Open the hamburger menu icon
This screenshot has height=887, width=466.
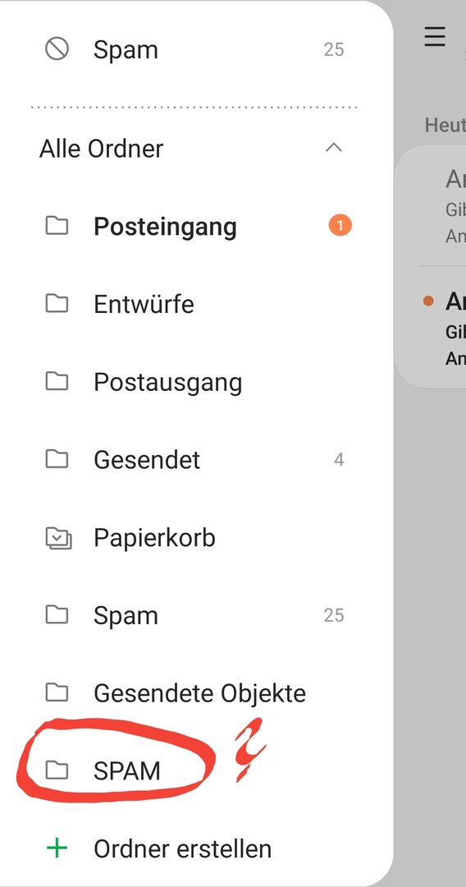(x=435, y=37)
